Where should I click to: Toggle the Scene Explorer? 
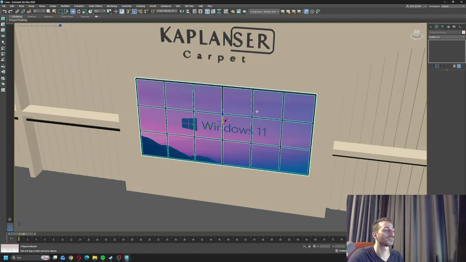[x=194, y=11]
